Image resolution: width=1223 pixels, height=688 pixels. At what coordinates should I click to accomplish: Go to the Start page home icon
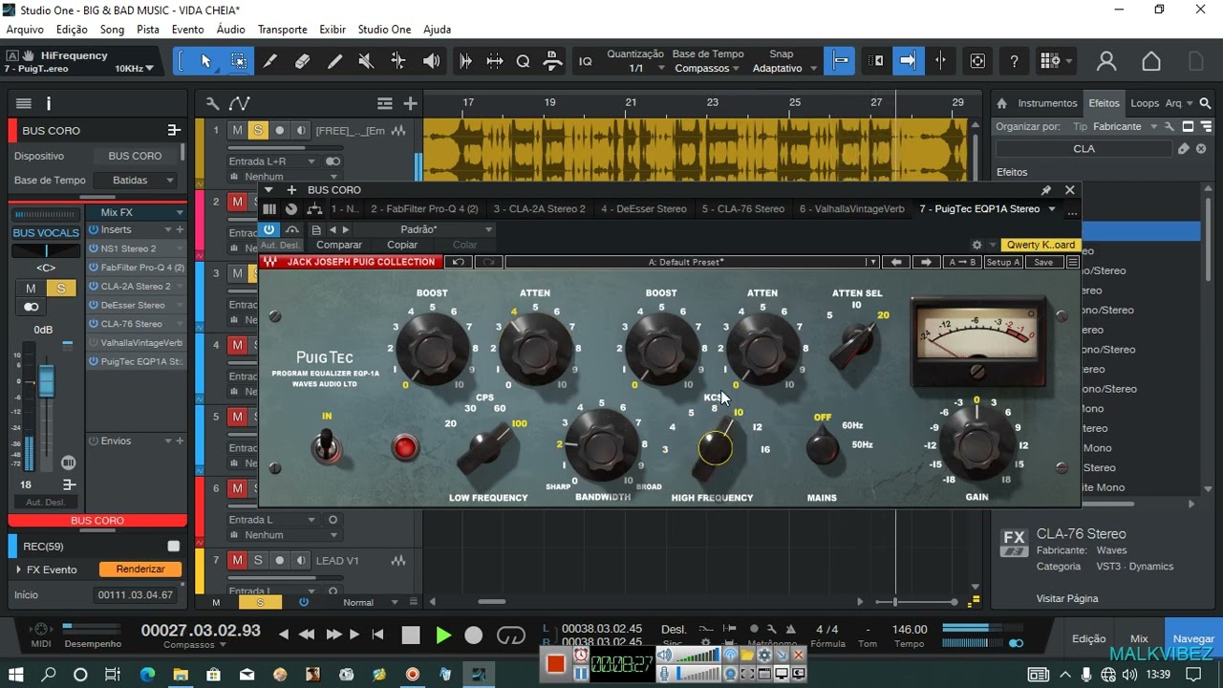[x=1151, y=61]
